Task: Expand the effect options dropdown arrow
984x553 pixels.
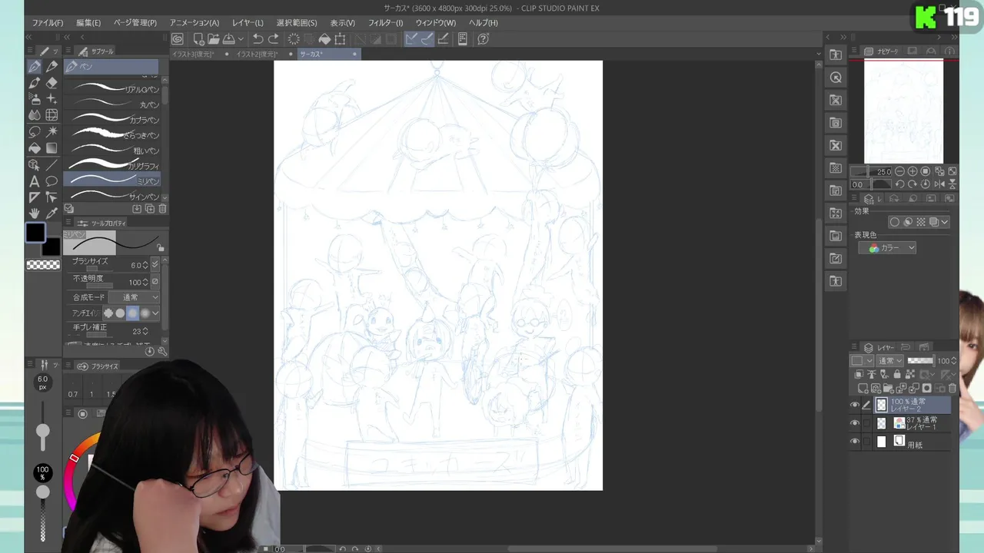Action: [945, 222]
